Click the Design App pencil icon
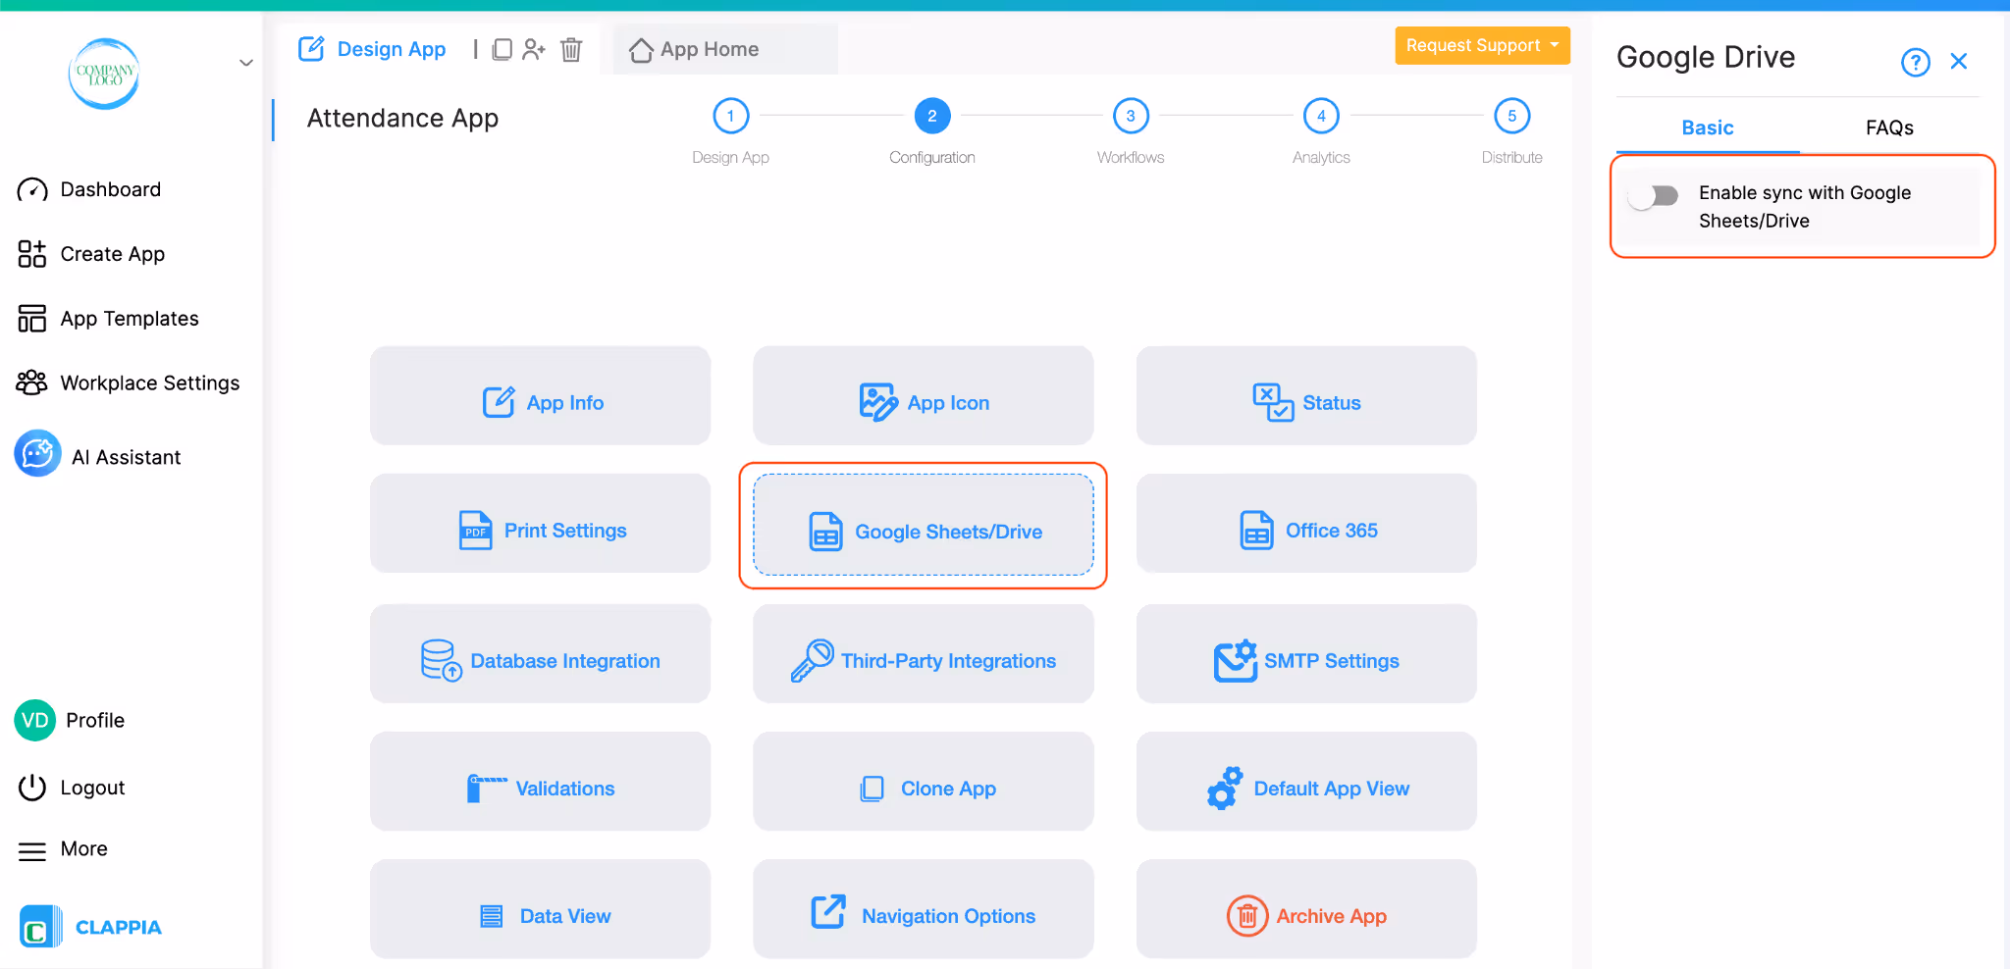 (x=311, y=49)
